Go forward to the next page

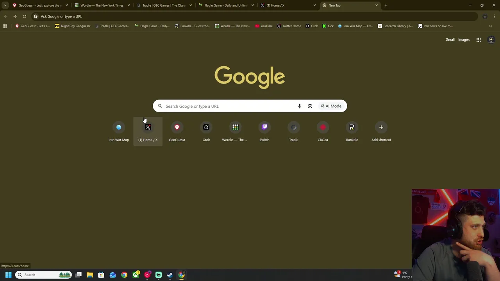[x=15, y=16]
